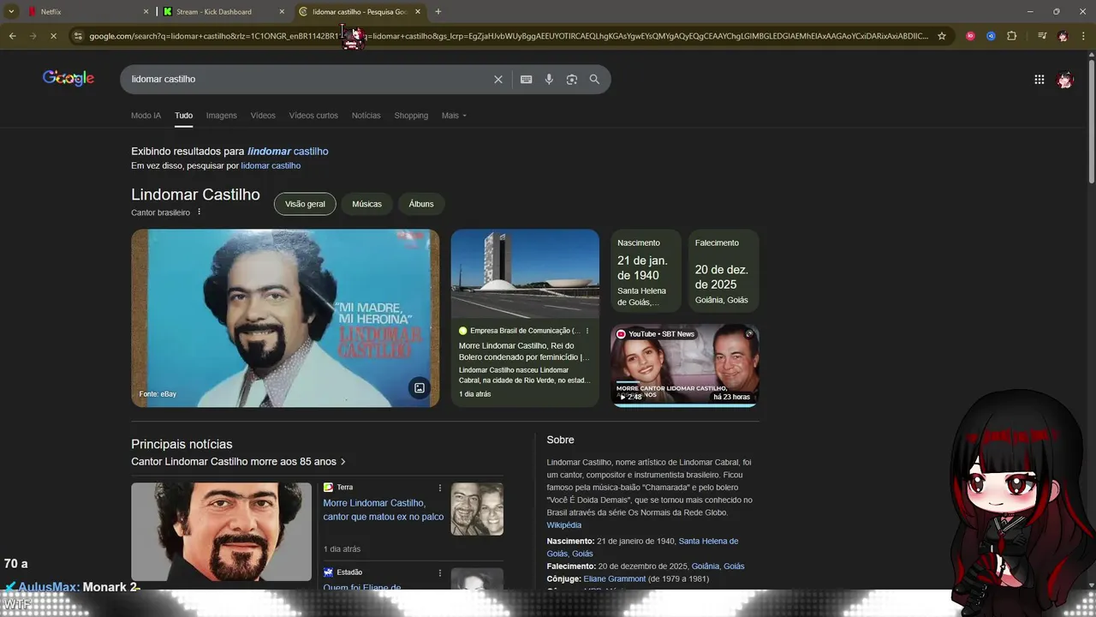Close the Stream - Kick Dashboard tab
This screenshot has width=1096, height=617.
click(282, 12)
